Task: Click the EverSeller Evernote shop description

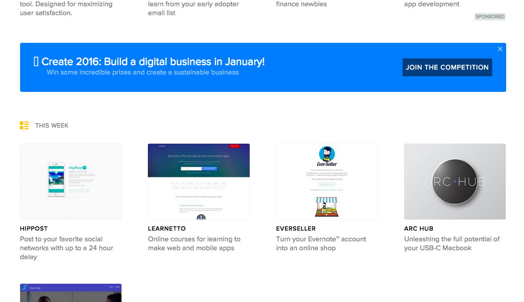Action: (321, 244)
